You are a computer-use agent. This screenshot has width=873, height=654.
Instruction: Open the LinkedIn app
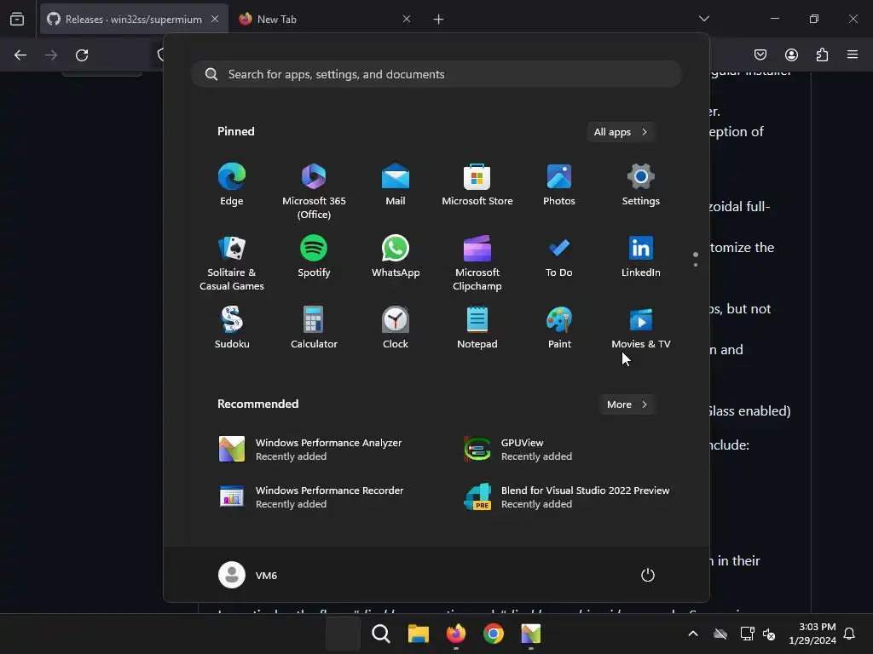[x=641, y=256]
